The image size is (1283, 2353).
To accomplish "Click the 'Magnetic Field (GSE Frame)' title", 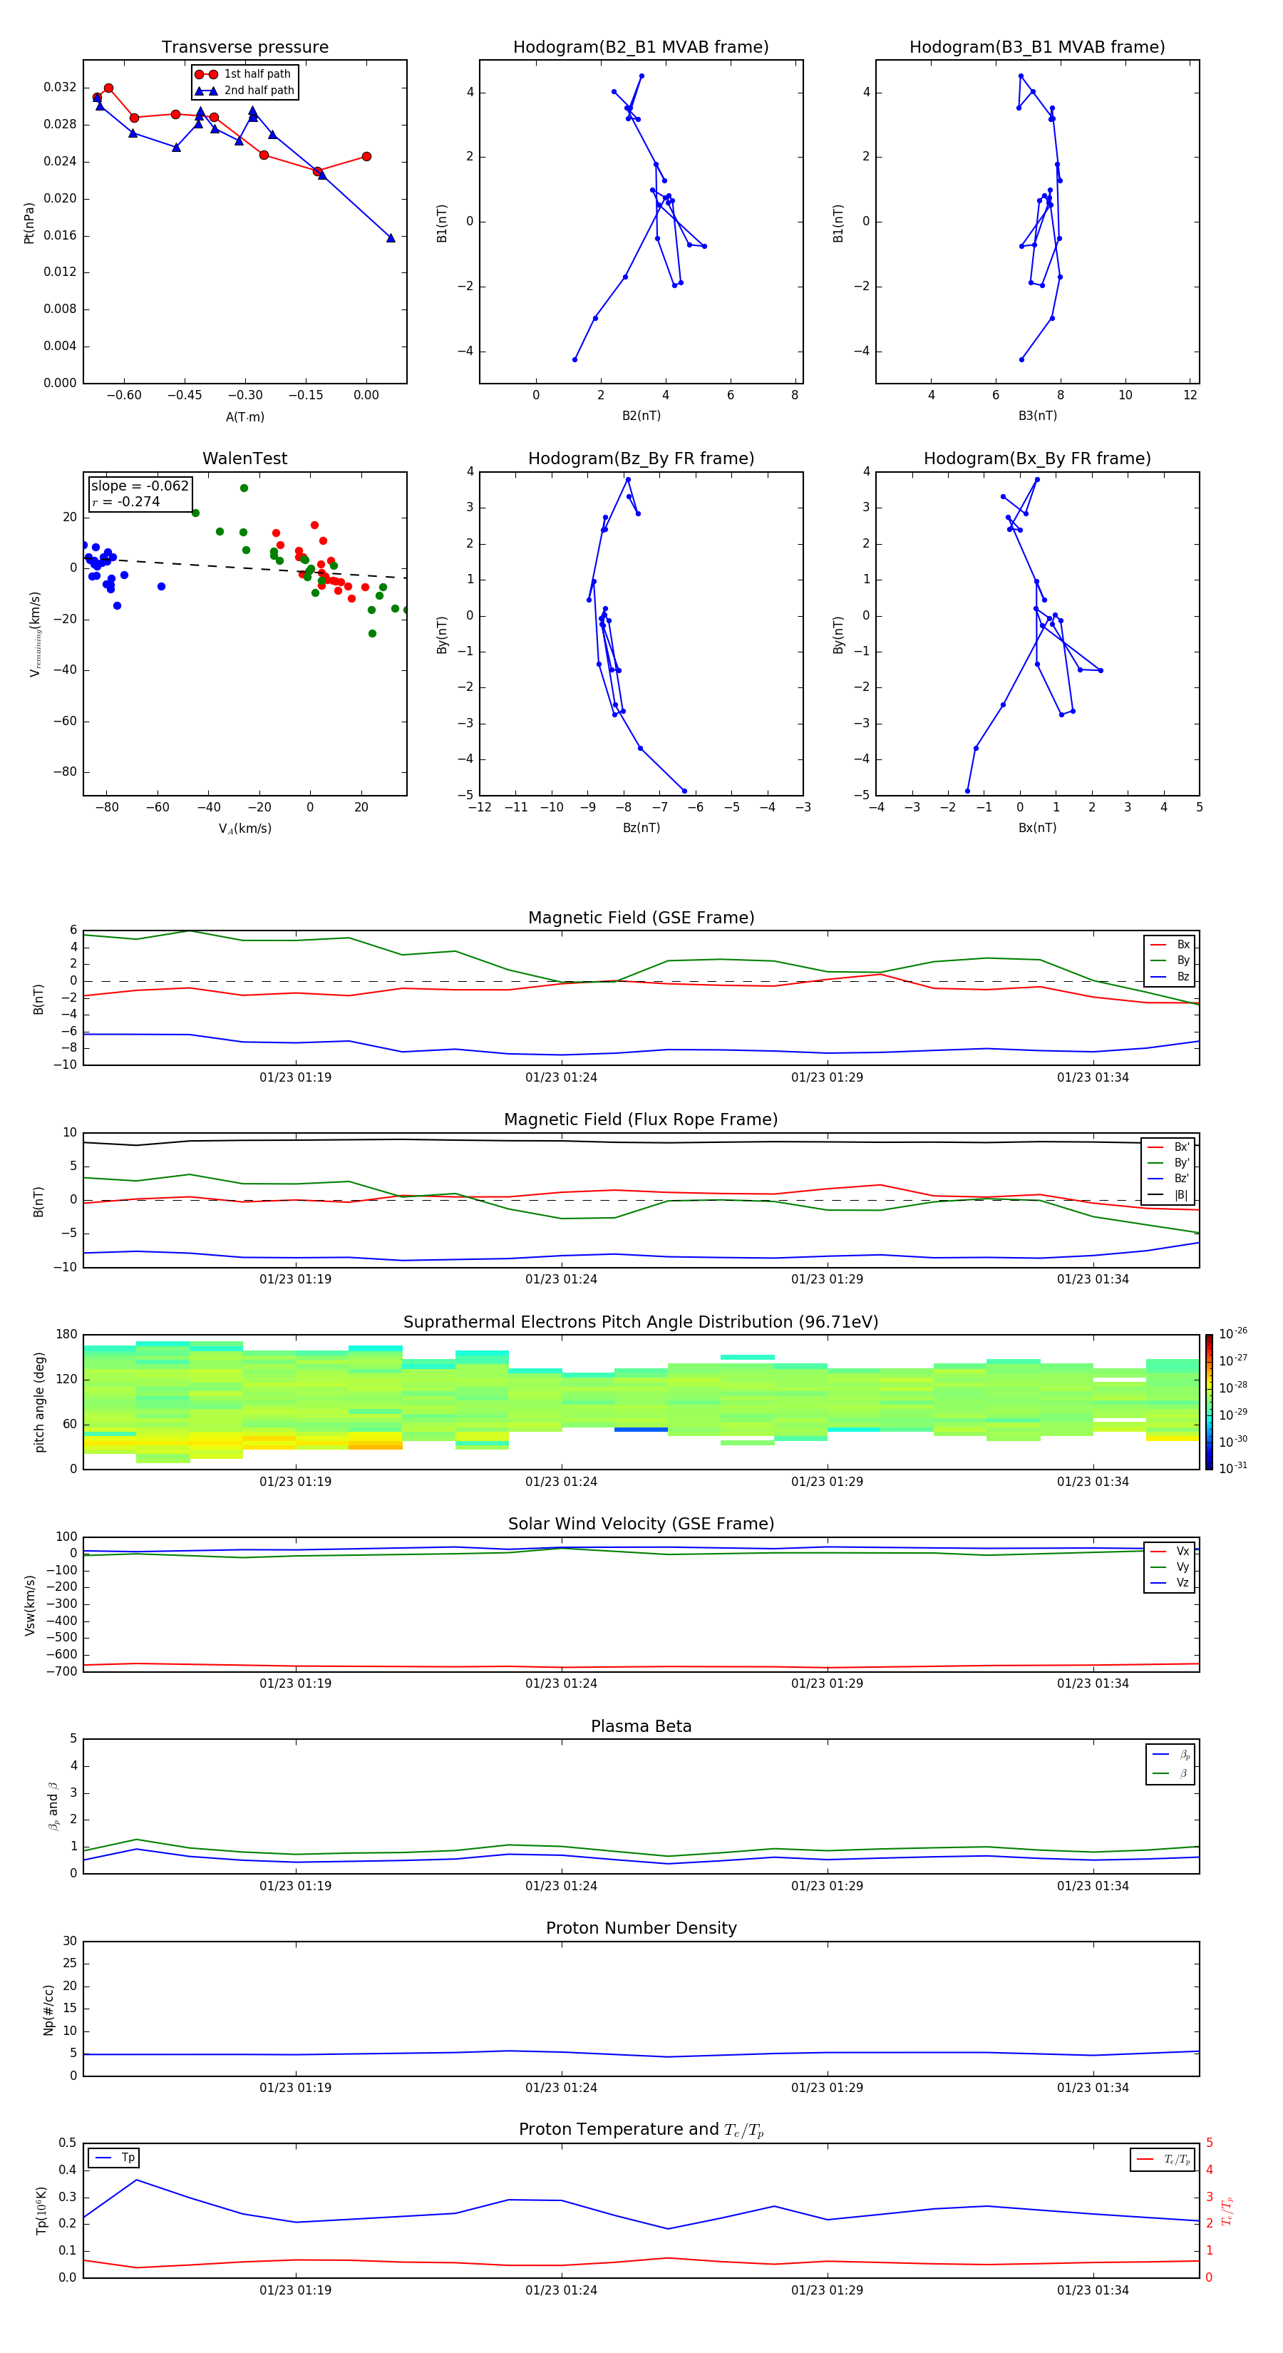I will (x=641, y=918).
